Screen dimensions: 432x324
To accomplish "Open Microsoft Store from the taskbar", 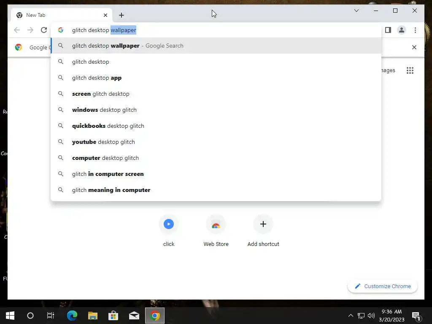I will 113,316.
